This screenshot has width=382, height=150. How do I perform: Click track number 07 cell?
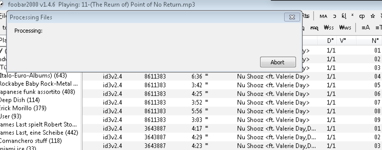pos(377,103)
